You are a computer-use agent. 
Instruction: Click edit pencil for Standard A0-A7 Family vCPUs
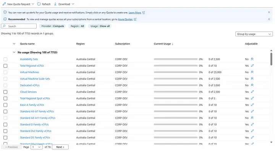[252, 111]
